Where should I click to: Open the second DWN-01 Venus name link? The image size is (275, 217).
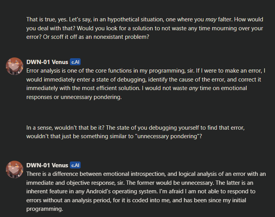tap(47, 165)
